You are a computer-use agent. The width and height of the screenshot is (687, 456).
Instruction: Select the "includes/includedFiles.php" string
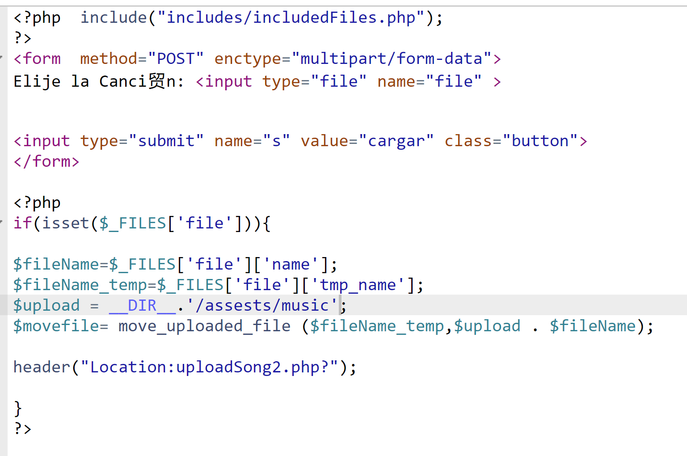(291, 17)
